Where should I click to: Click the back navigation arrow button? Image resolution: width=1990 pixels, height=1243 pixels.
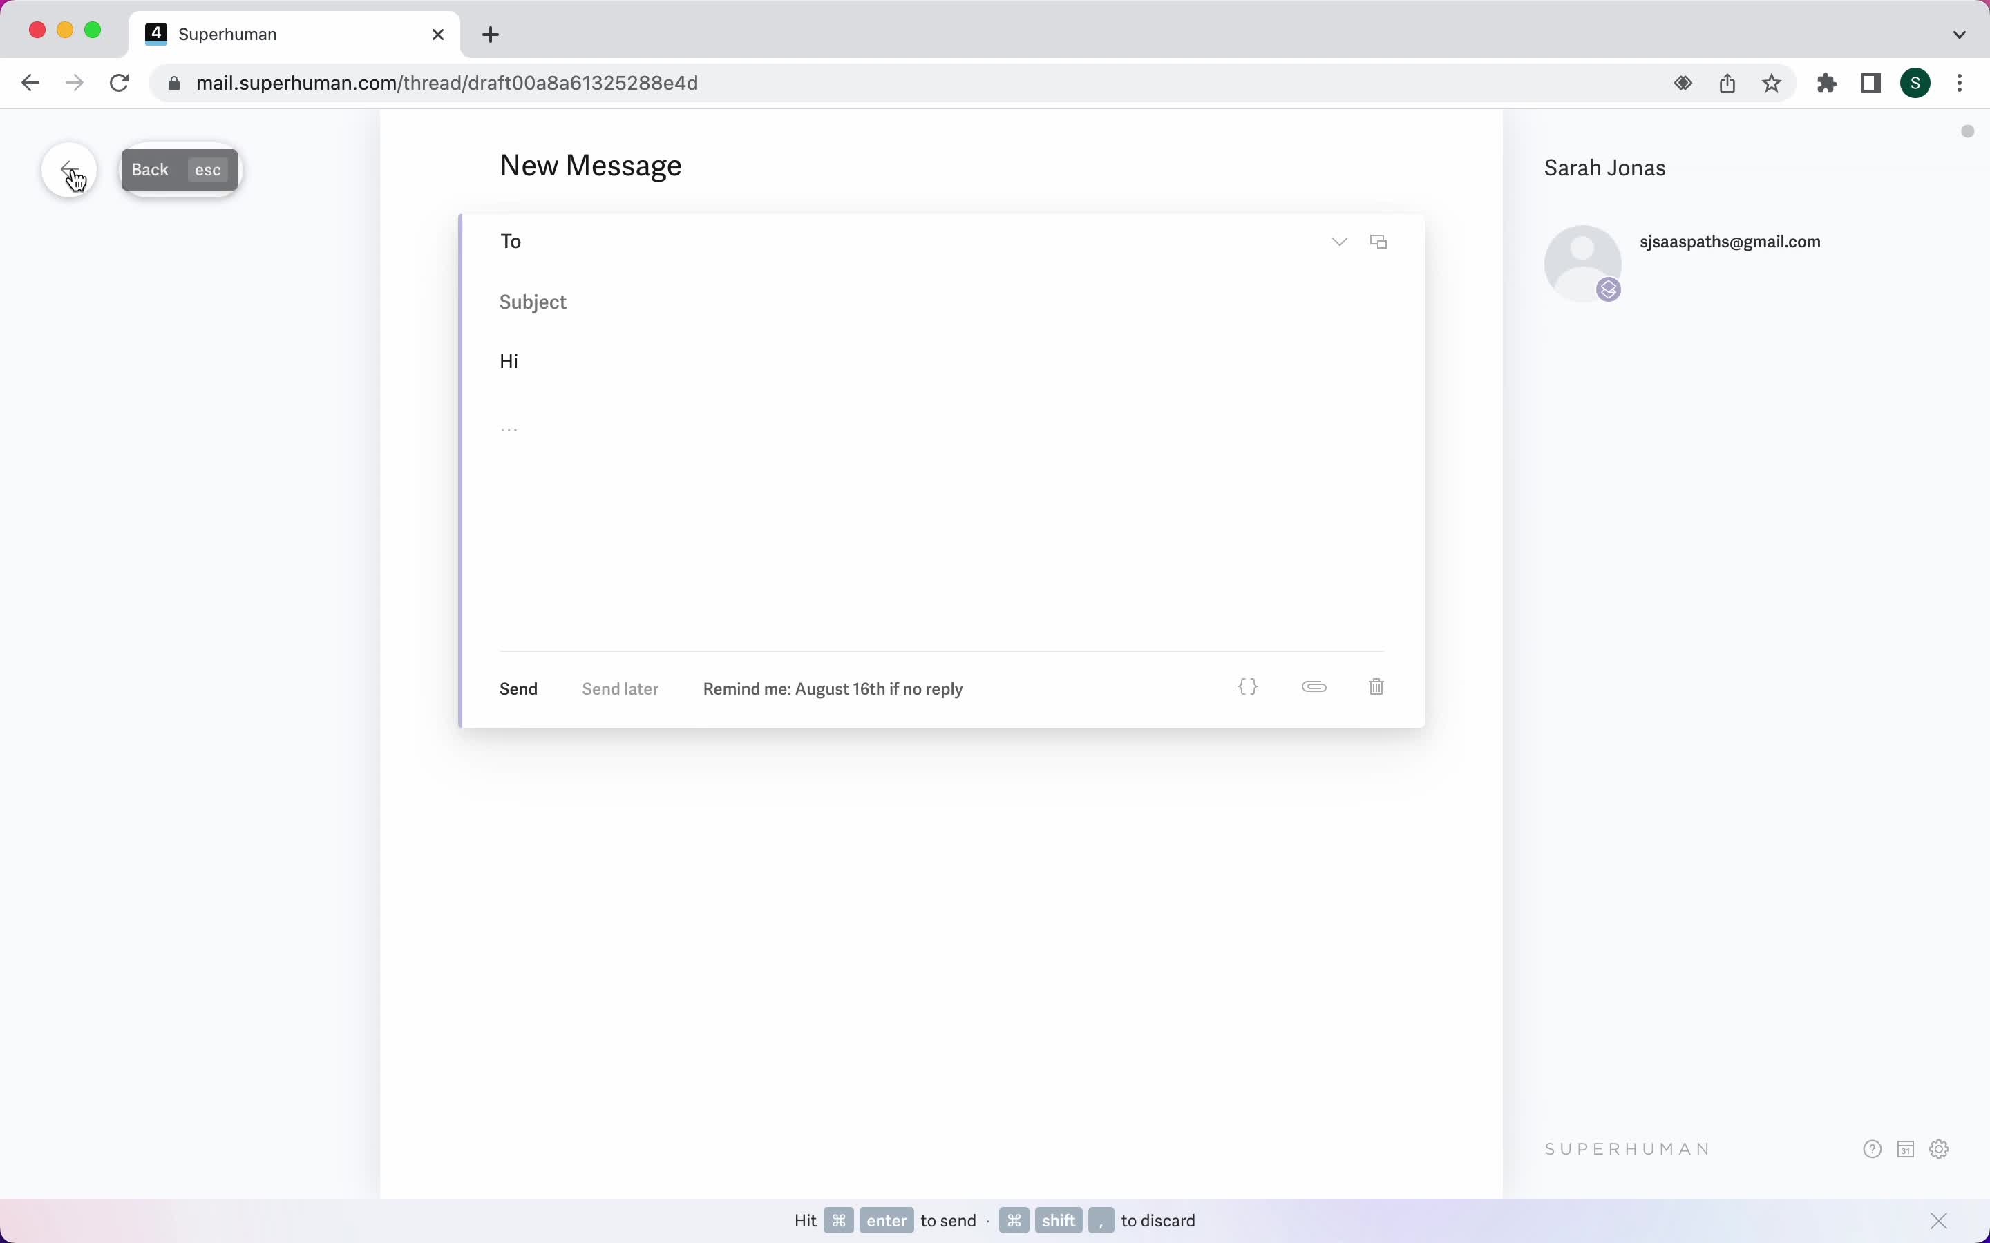(69, 168)
